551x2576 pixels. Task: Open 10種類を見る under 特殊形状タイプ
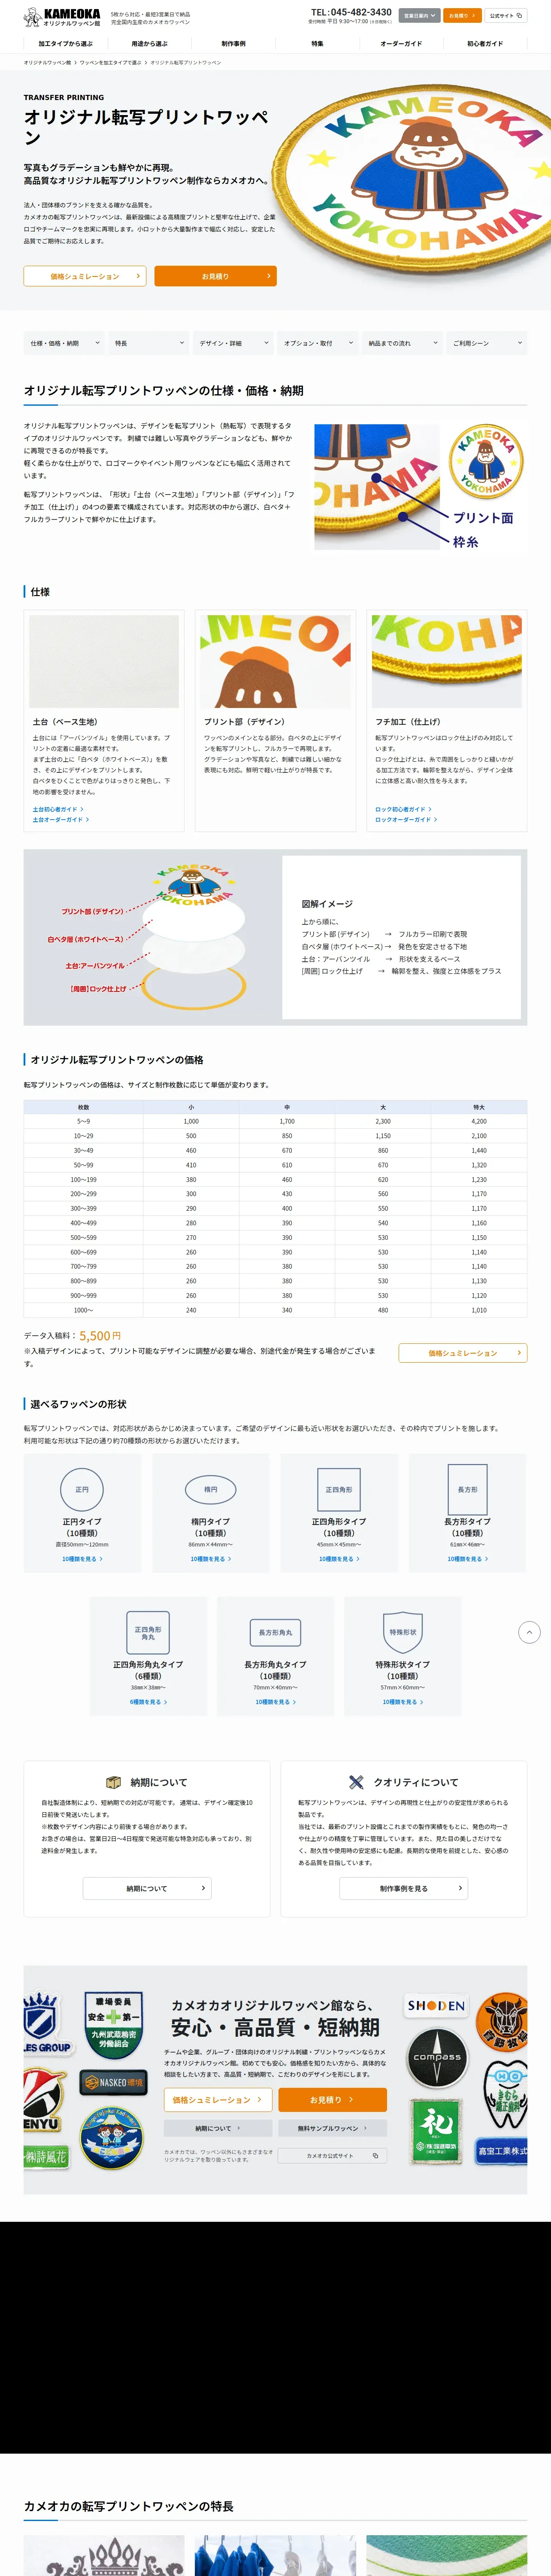(x=403, y=1701)
